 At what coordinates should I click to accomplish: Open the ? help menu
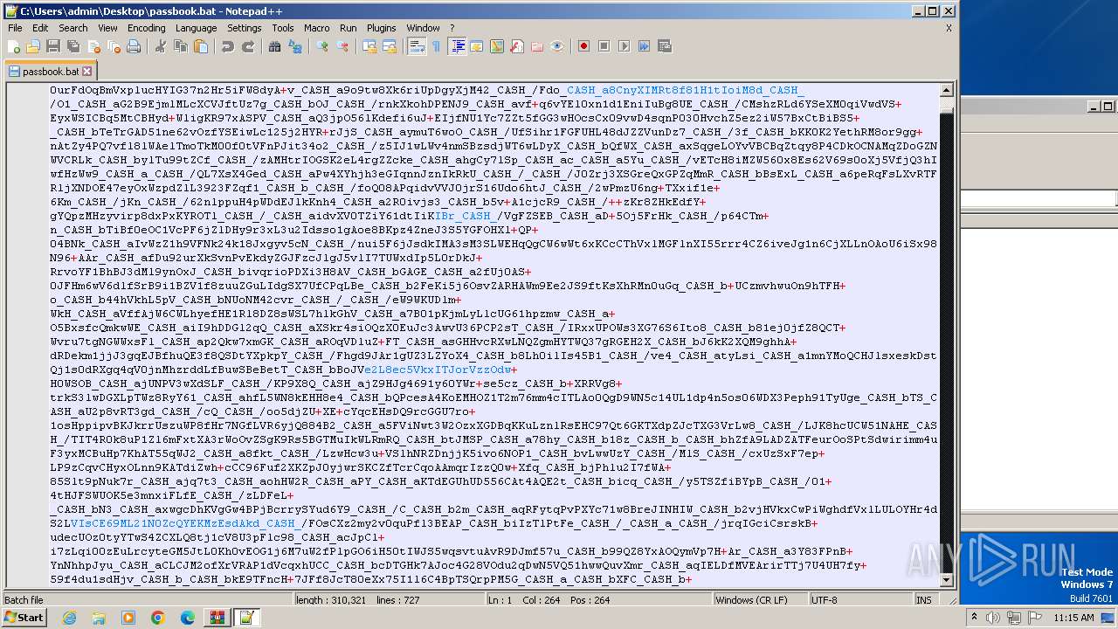click(452, 28)
